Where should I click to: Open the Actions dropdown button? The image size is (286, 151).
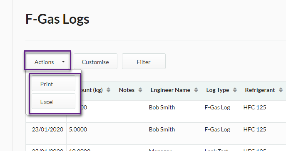[47, 62]
